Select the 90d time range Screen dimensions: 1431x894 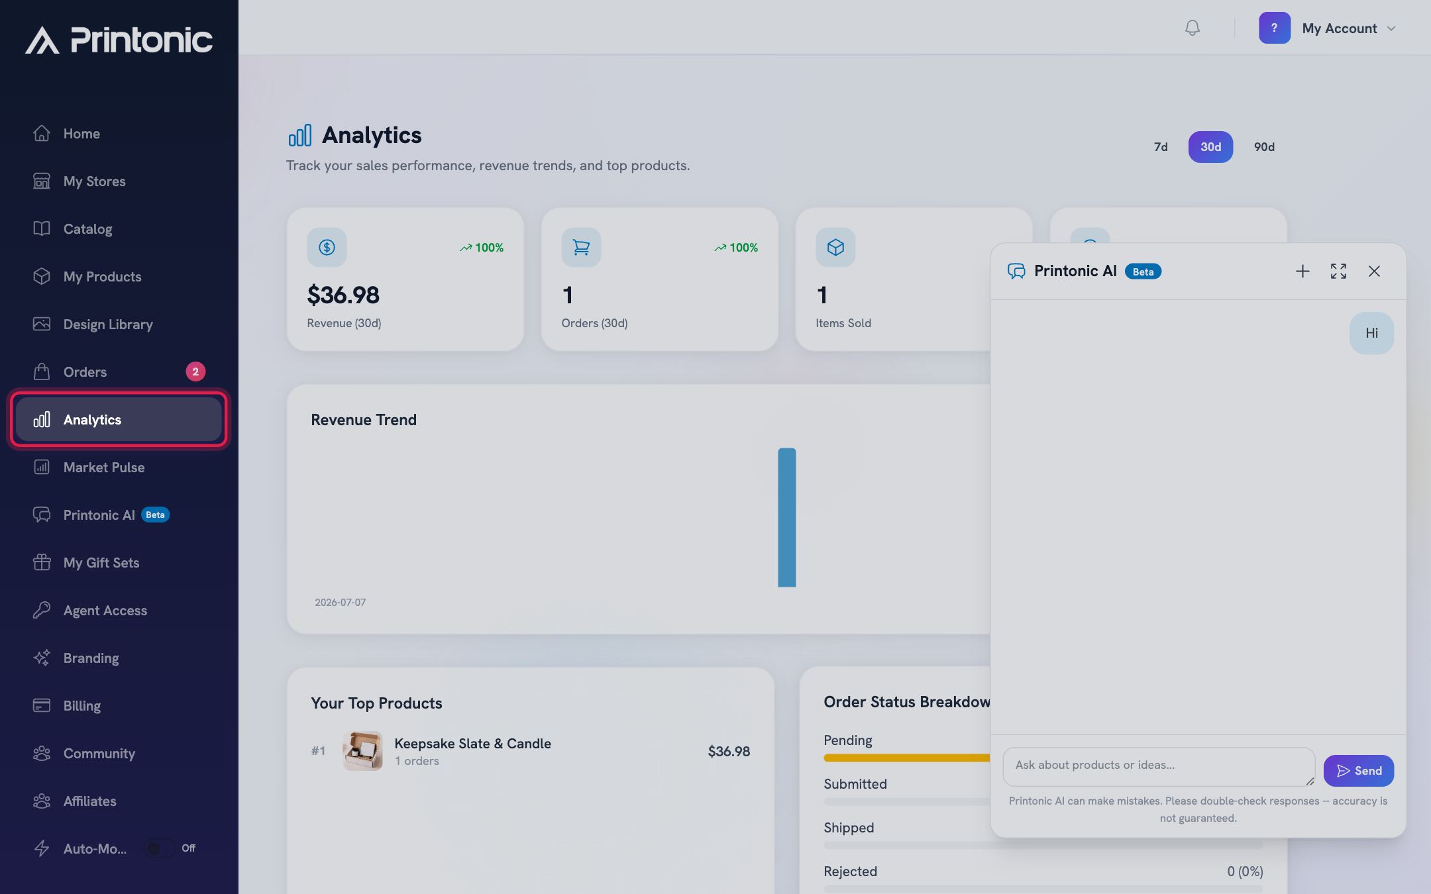pyautogui.click(x=1264, y=147)
